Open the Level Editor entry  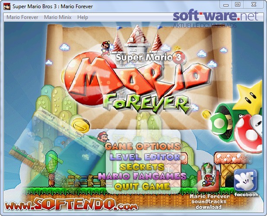pyautogui.click(x=145, y=157)
